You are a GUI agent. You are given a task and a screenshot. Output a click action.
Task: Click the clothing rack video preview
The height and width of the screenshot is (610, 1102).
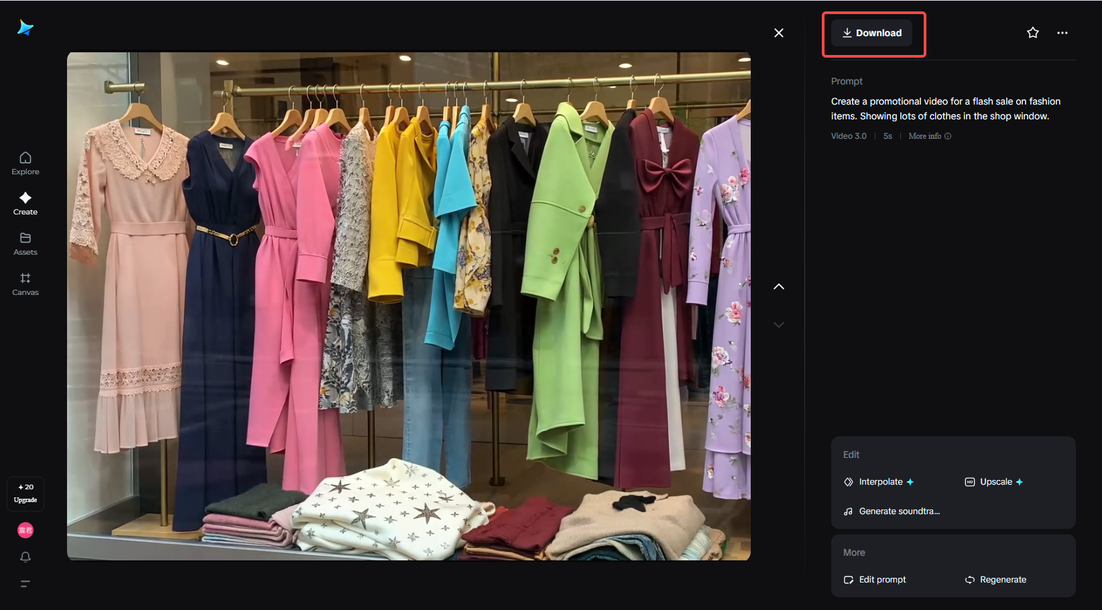pyautogui.click(x=409, y=306)
